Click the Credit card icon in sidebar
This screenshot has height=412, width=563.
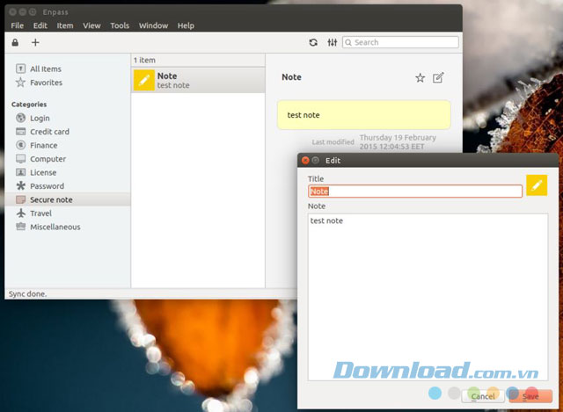[21, 131]
